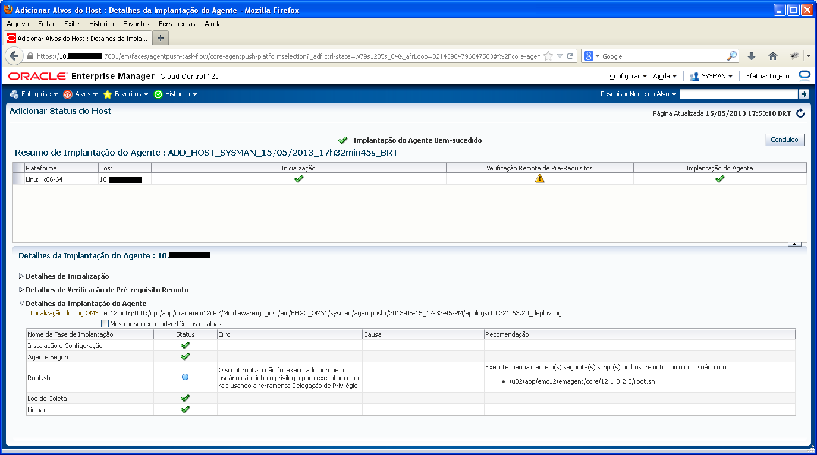
Task: Open the Configurar dropdown
Action: (628, 76)
